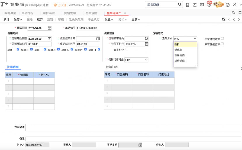The height and width of the screenshot is (150, 242).
Task: Close the 整单返现 tab
Action: [125, 13]
